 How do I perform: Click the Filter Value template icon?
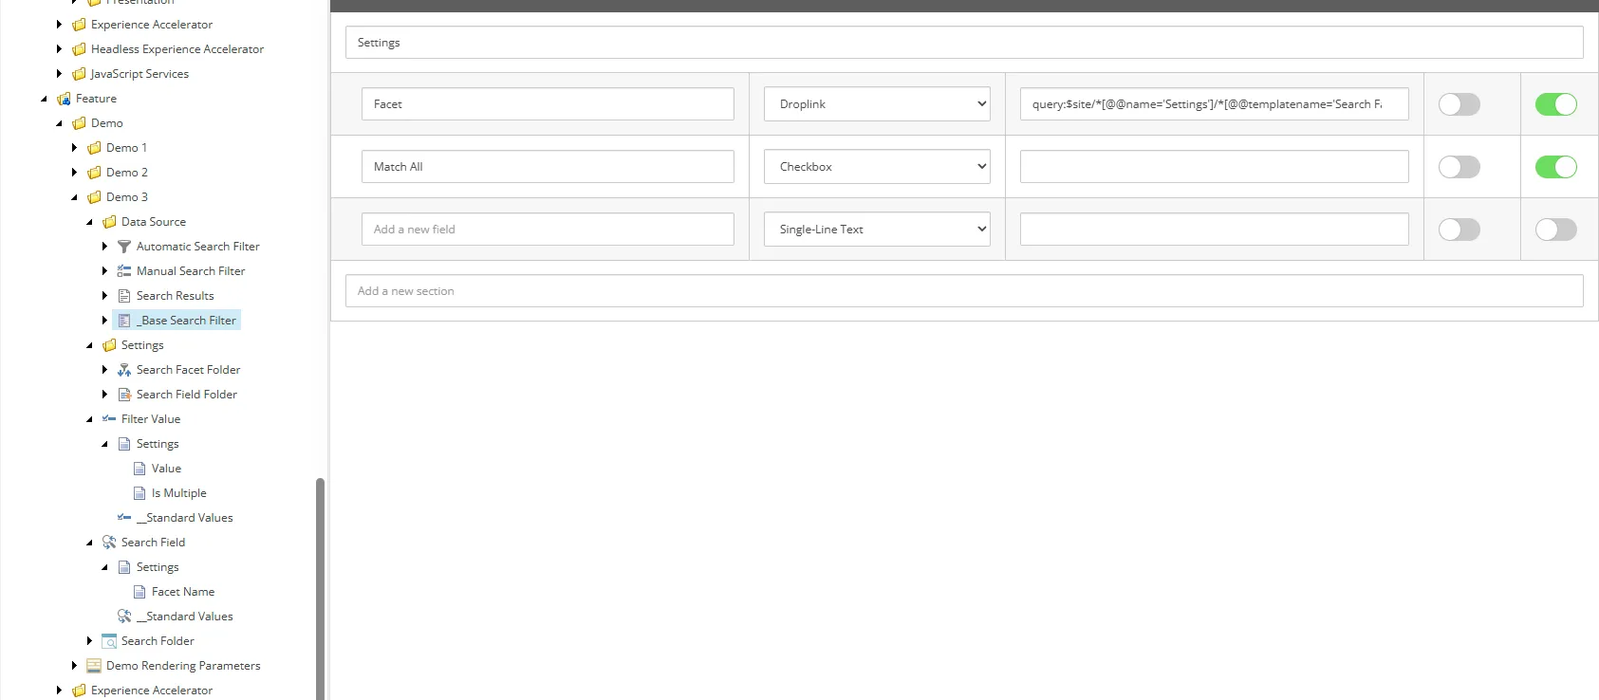coord(109,419)
